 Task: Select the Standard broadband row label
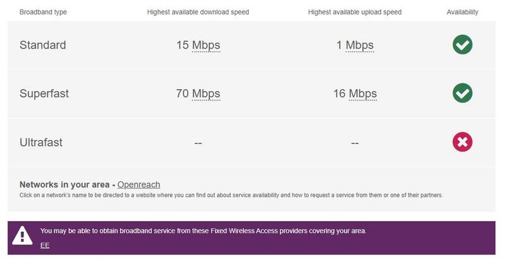[43, 45]
